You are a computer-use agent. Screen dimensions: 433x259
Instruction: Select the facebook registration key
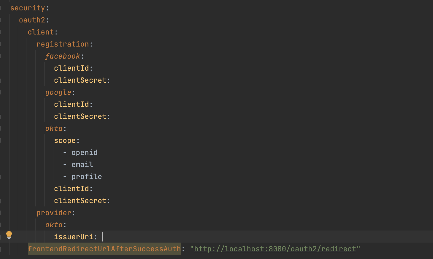coord(62,56)
